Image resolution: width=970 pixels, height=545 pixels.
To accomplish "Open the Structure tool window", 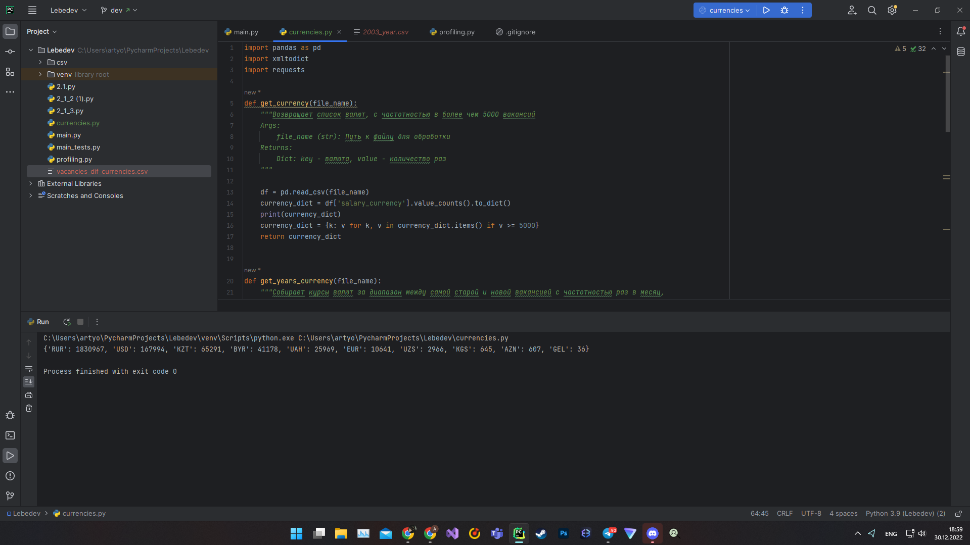I will pyautogui.click(x=10, y=72).
